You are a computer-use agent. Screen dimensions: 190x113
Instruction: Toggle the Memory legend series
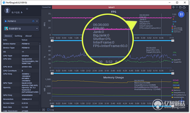(176, 90)
